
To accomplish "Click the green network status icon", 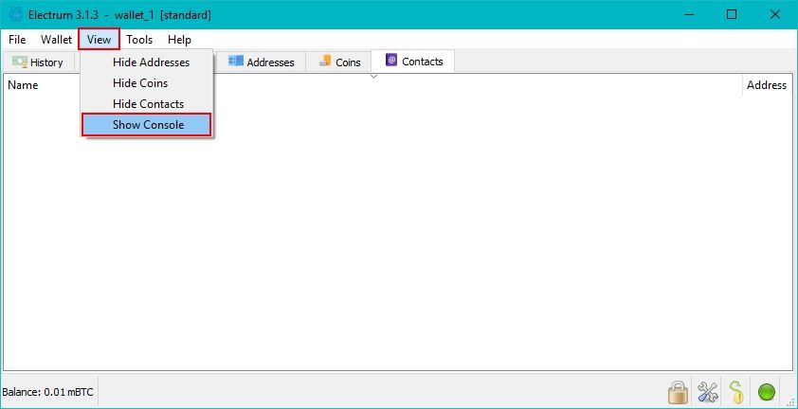I will point(767,392).
